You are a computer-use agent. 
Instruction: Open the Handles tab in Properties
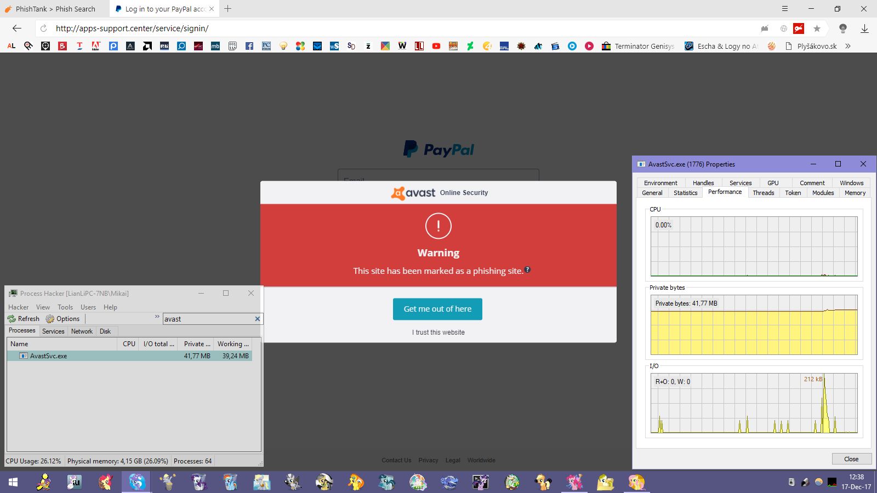click(x=703, y=183)
